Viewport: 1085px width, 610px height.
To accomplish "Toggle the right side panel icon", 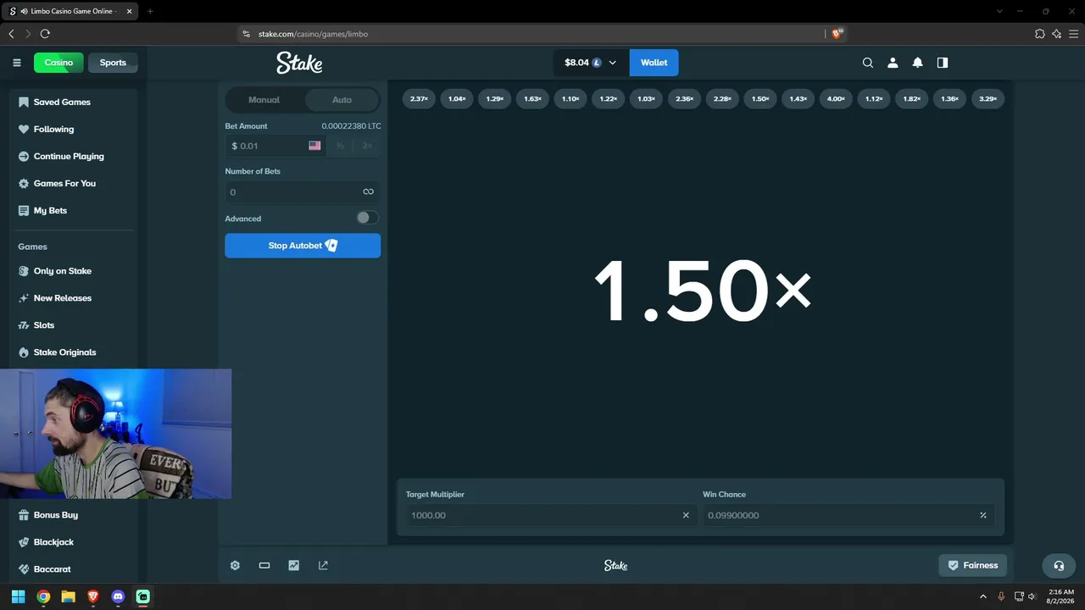I will coord(942,63).
